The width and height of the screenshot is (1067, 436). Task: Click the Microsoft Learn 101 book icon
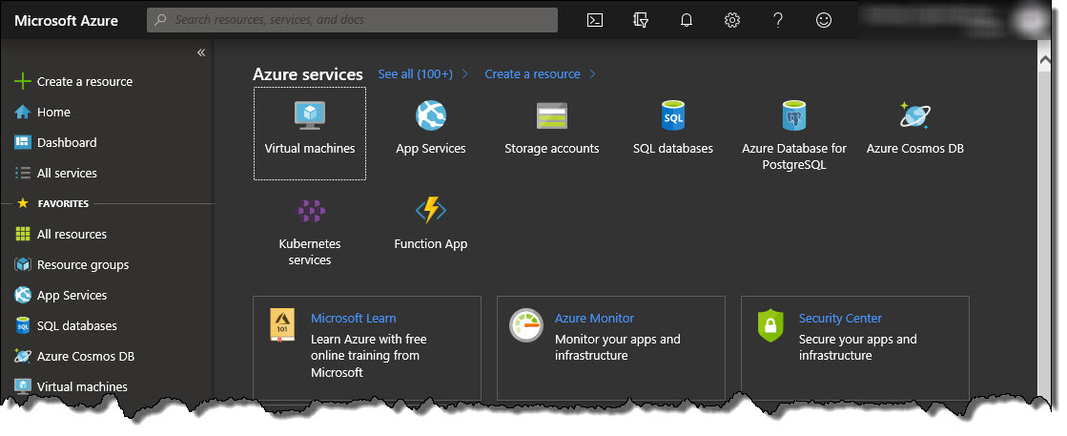click(281, 325)
